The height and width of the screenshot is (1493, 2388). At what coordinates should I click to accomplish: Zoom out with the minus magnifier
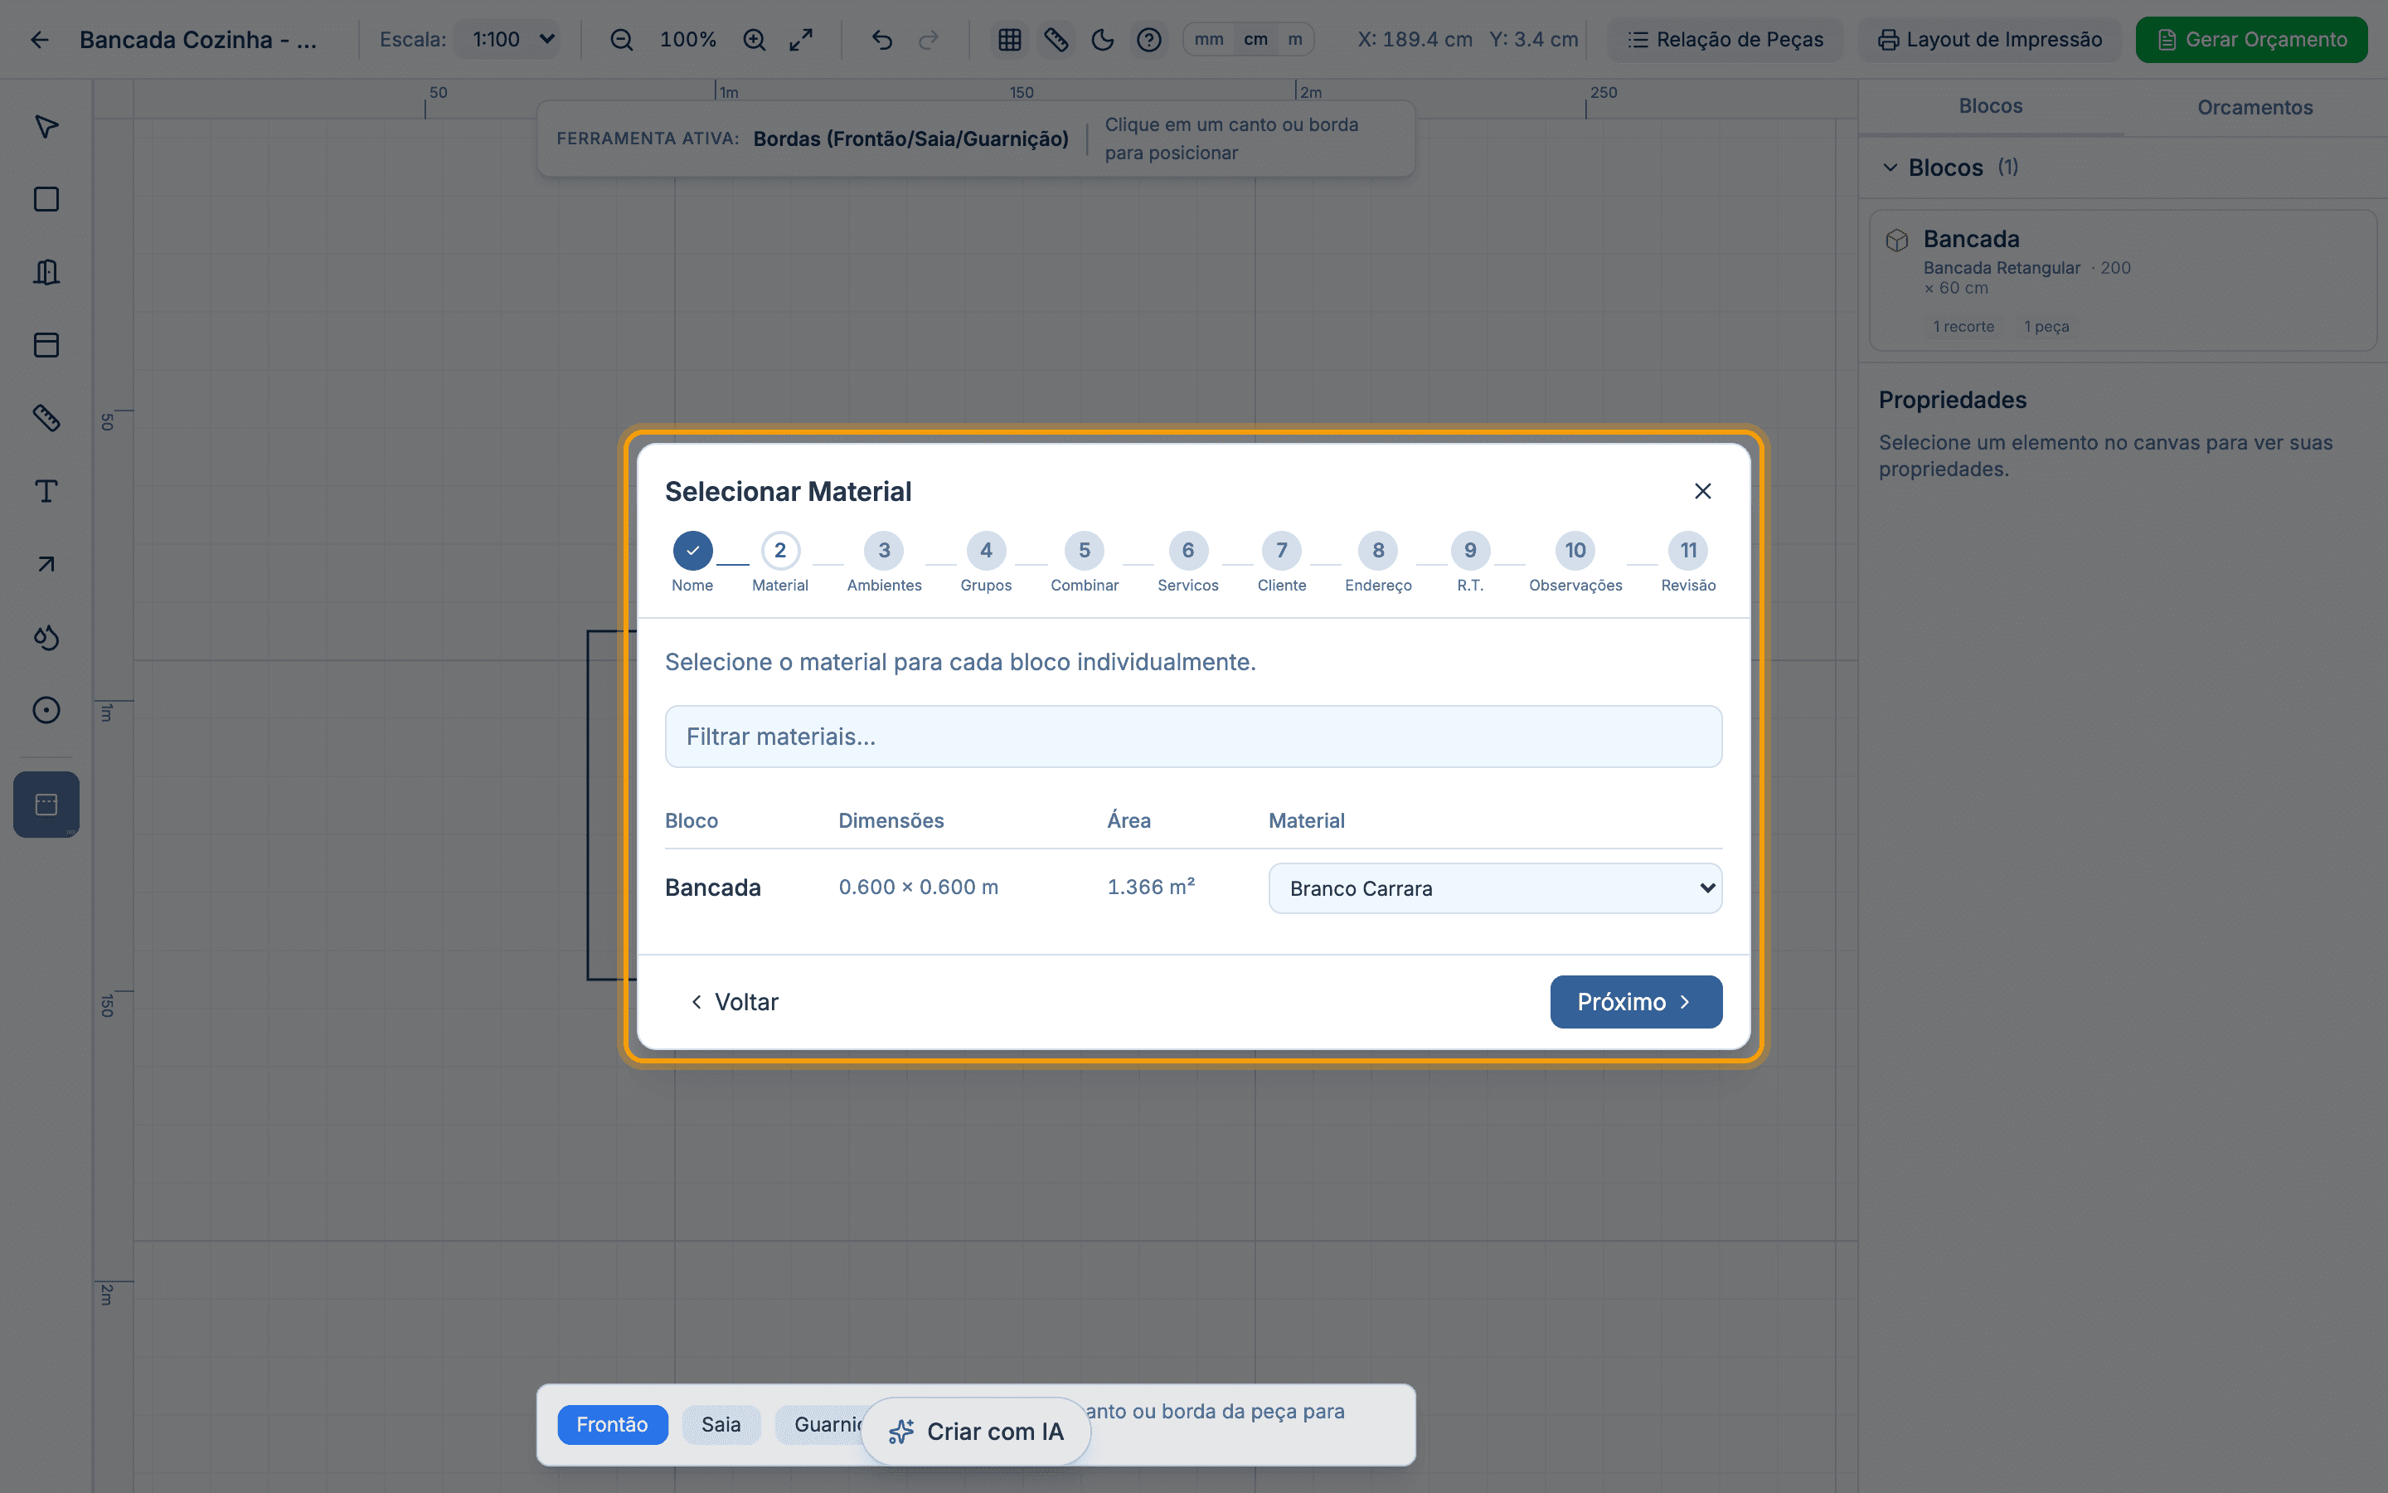point(622,40)
